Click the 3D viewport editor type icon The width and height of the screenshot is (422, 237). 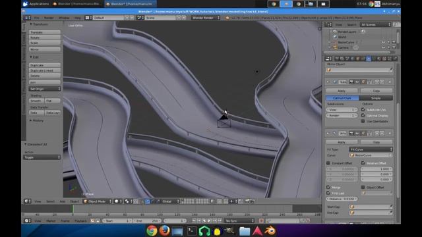coord(28,201)
